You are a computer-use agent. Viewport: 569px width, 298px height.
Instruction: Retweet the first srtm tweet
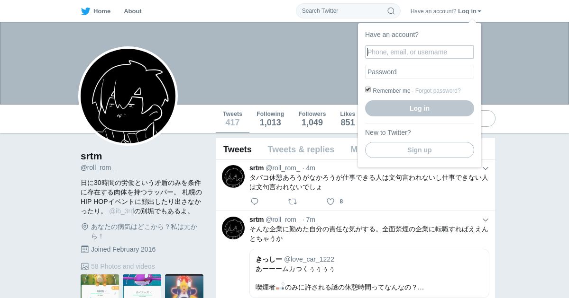293,202
